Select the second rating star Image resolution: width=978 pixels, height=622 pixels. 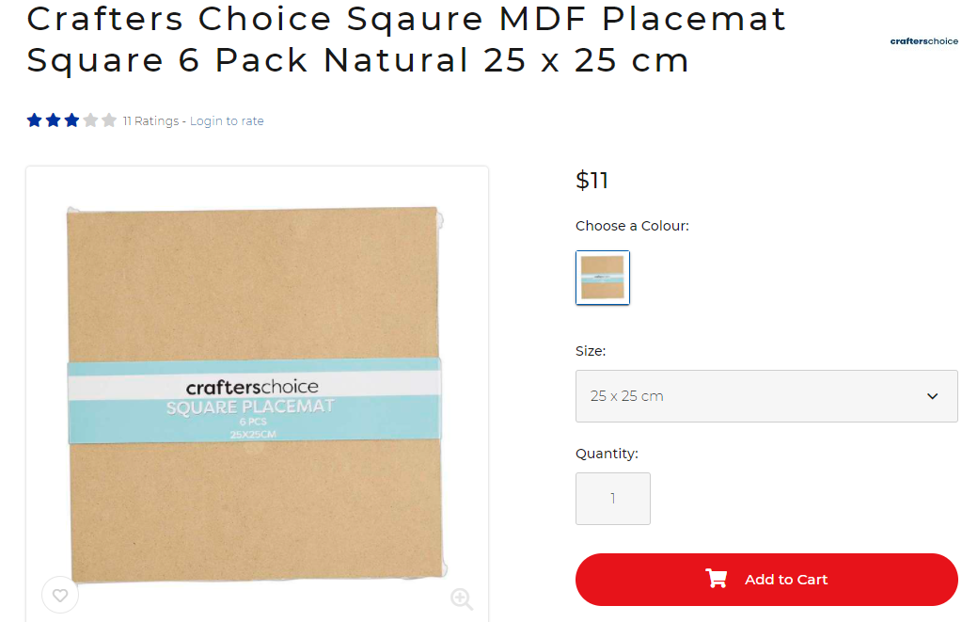pyautogui.click(x=54, y=120)
